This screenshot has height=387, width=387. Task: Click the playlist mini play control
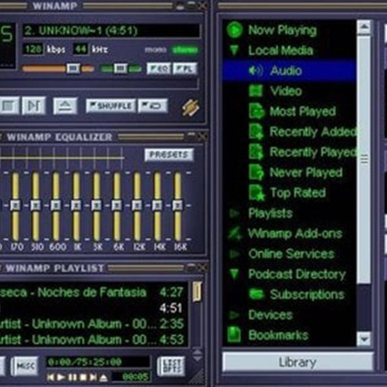(x=61, y=377)
